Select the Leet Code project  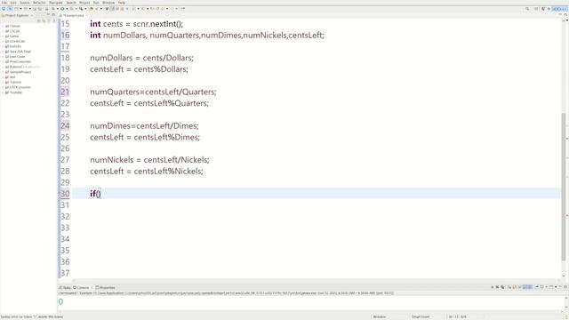pos(17,57)
